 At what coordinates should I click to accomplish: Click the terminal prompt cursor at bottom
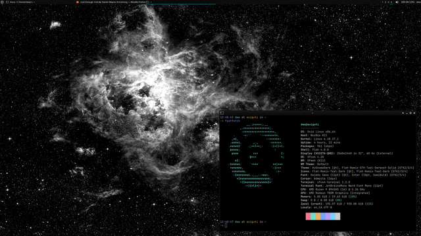pos(226,226)
